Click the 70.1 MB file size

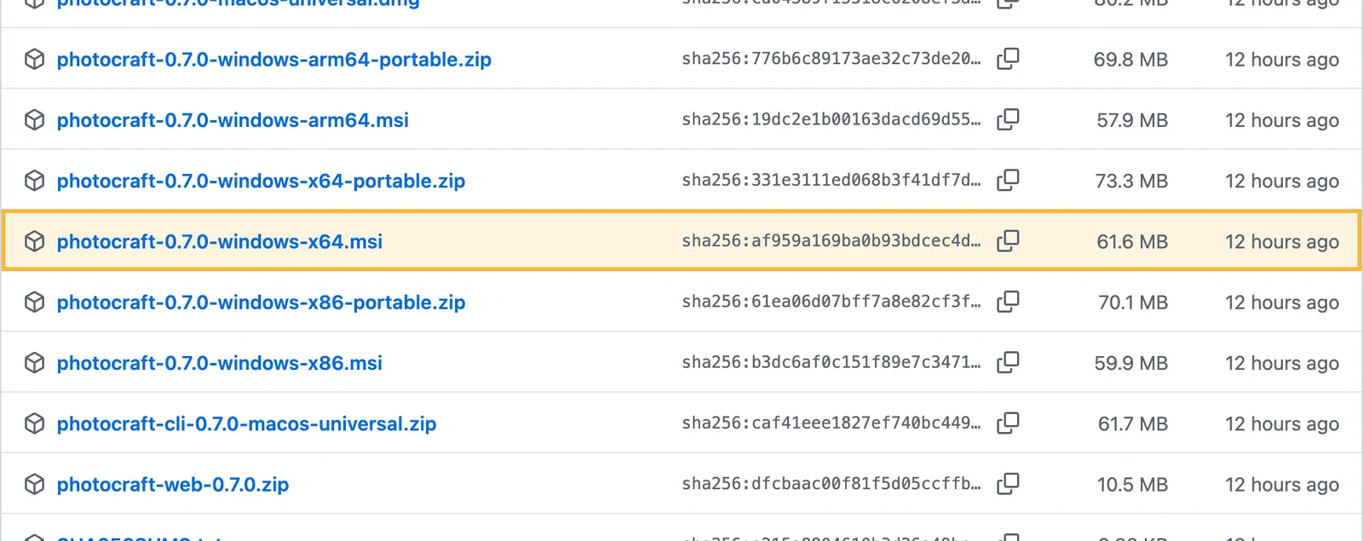coord(1133,302)
